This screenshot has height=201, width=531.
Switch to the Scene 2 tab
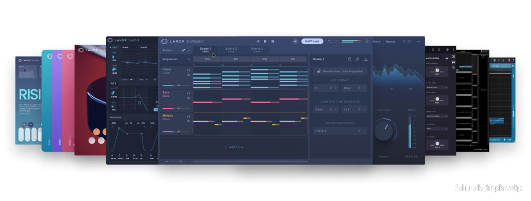231,50
